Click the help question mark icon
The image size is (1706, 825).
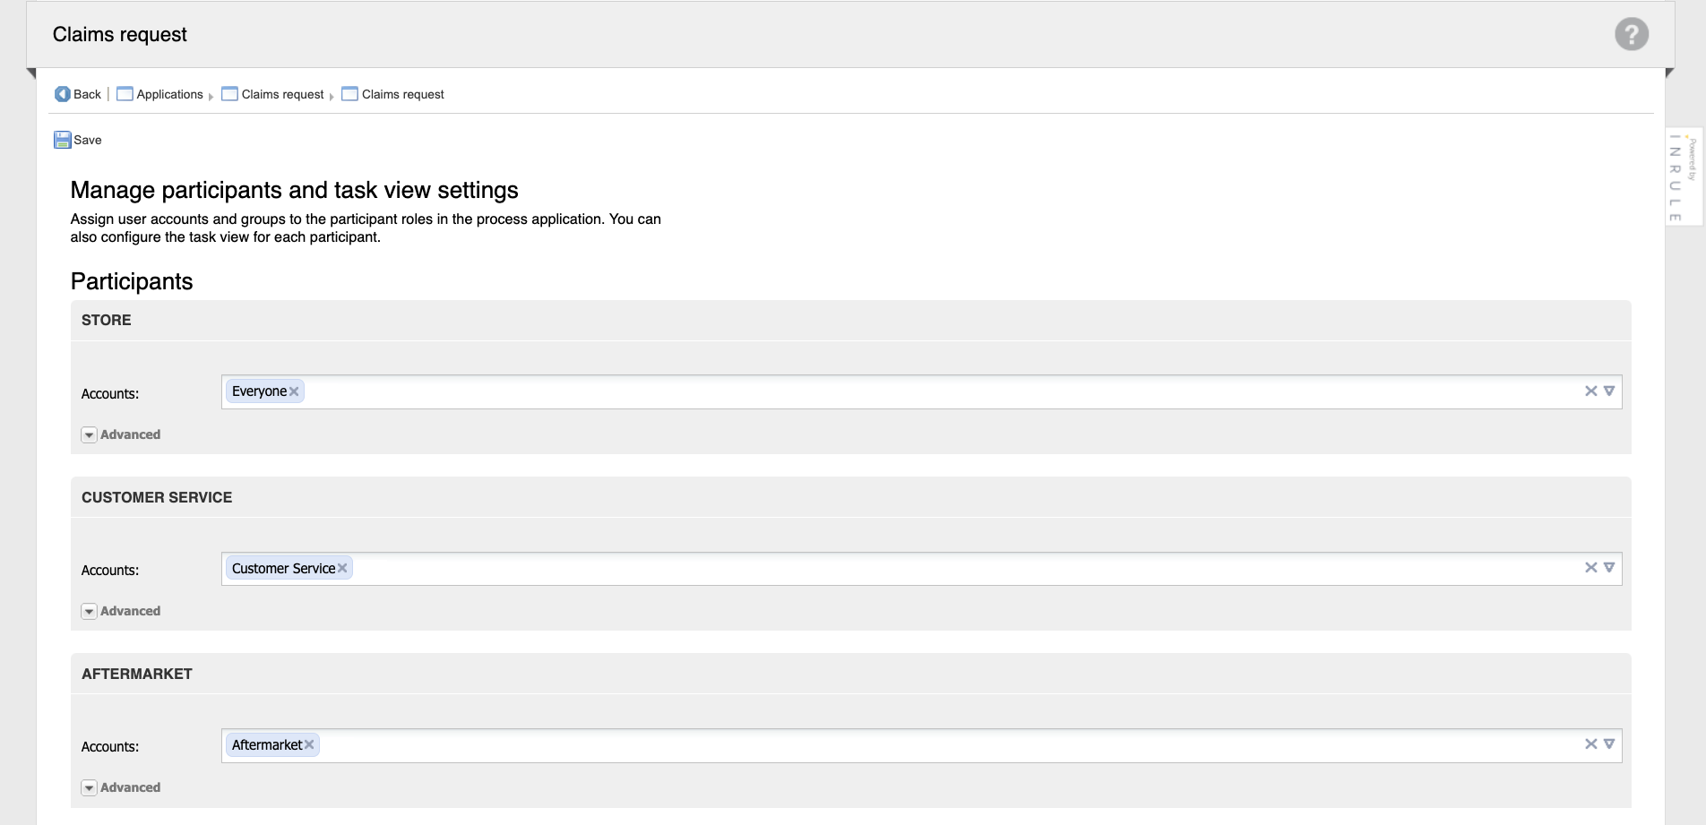[x=1631, y=35]
